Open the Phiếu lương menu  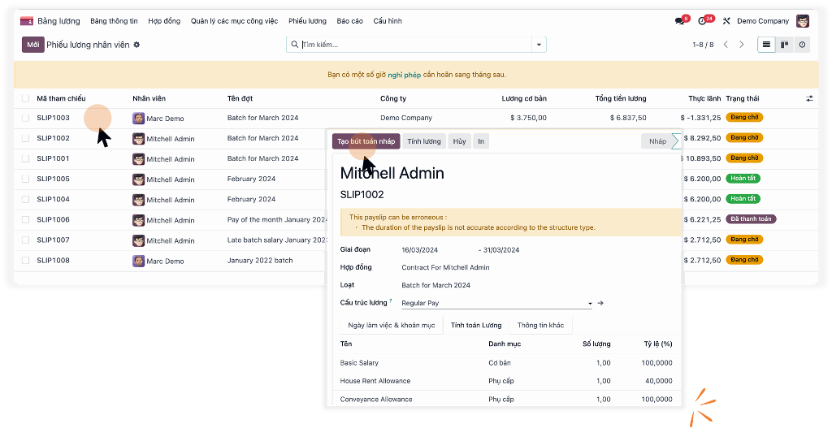click(307, 21)
